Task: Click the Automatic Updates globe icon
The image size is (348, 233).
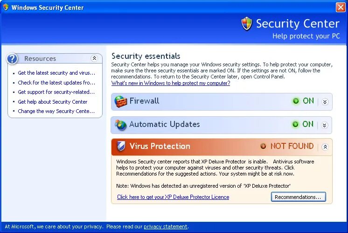Action: pyautogui.click(x=120, y=125)
